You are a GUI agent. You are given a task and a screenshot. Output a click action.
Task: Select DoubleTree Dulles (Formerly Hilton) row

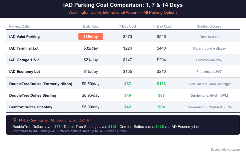point(41,84)
